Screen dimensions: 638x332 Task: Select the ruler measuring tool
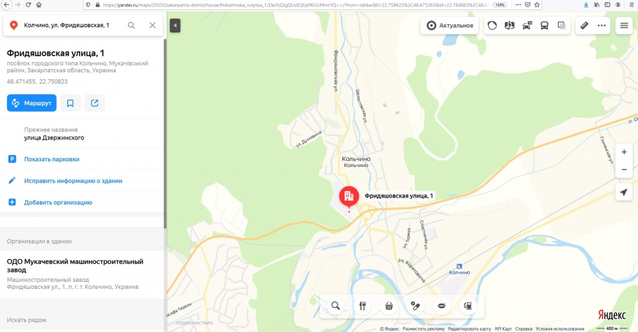pos(584,25)
